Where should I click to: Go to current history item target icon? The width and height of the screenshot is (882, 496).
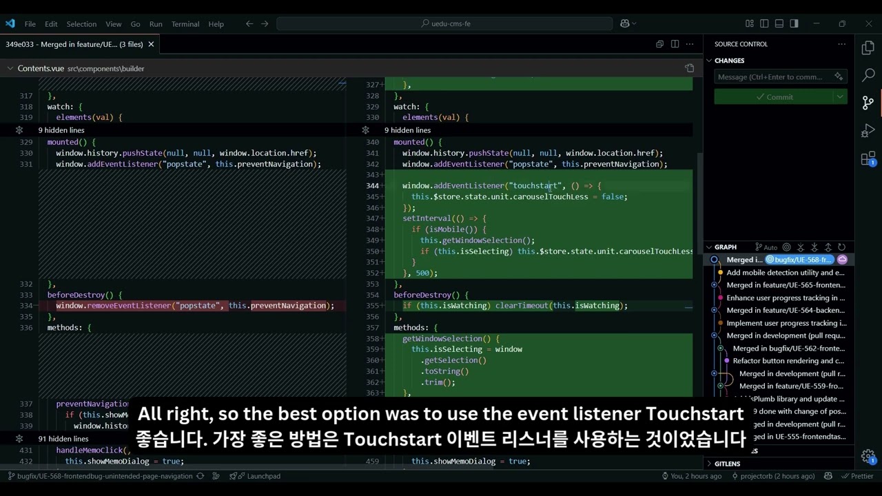coord(787,247)
